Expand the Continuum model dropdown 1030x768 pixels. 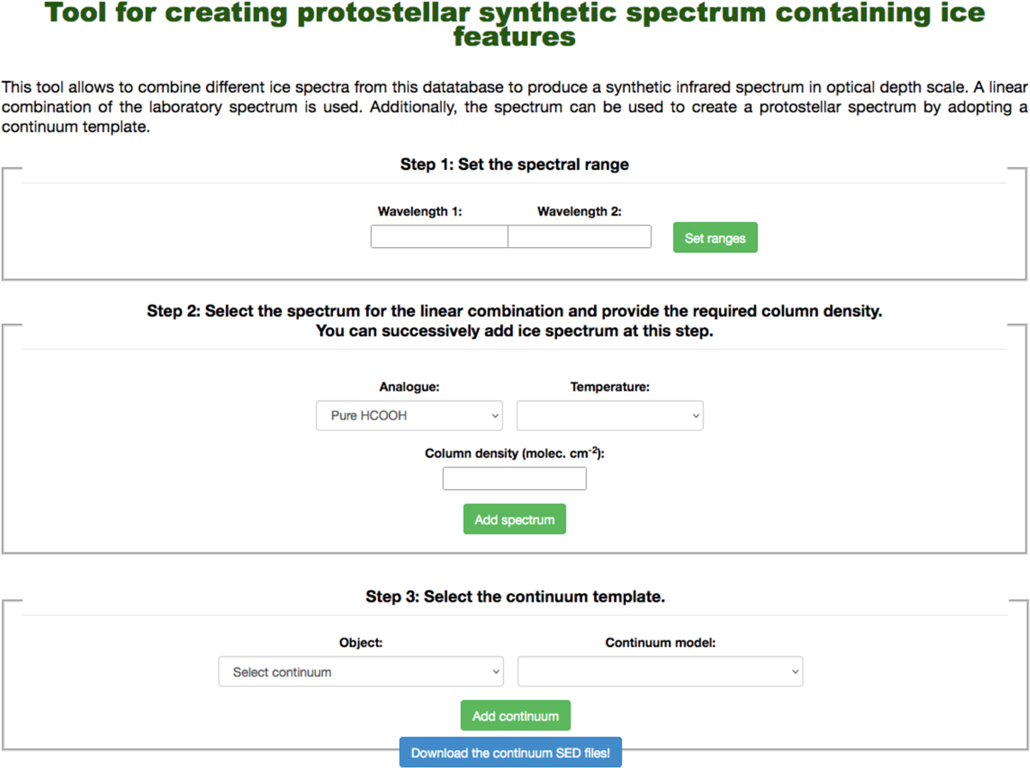(x=659, y=672)
